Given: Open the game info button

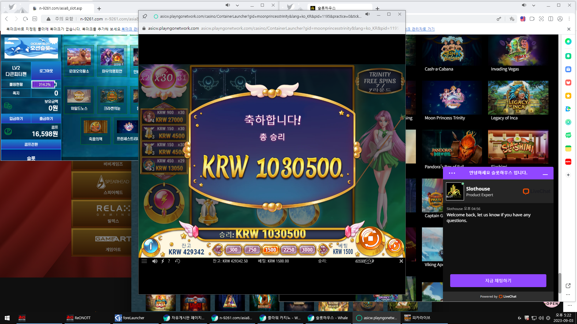Looking at the screenshot, I should [x=151, y=246].
